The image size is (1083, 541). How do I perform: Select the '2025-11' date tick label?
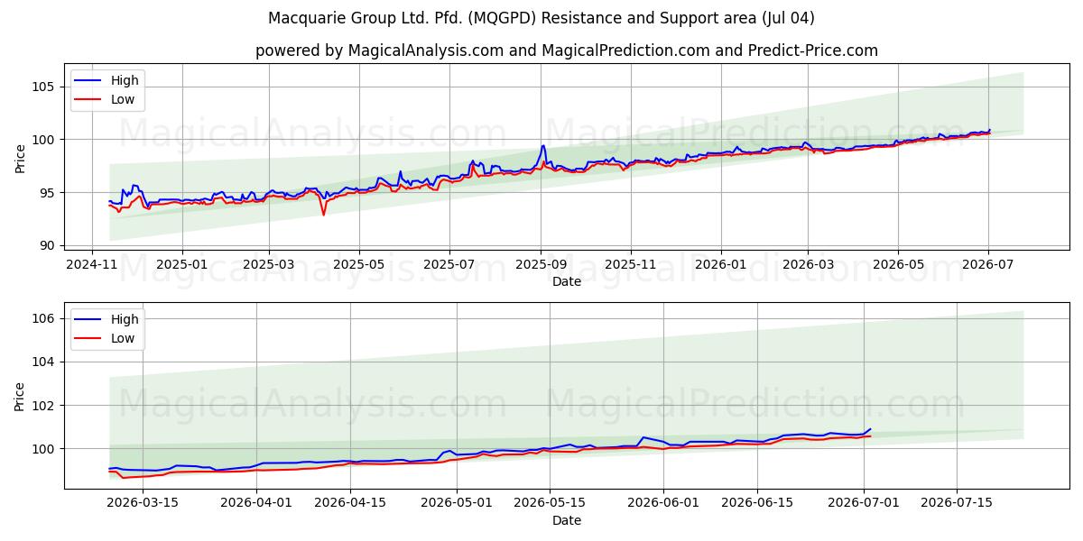[x=630, y=264]
